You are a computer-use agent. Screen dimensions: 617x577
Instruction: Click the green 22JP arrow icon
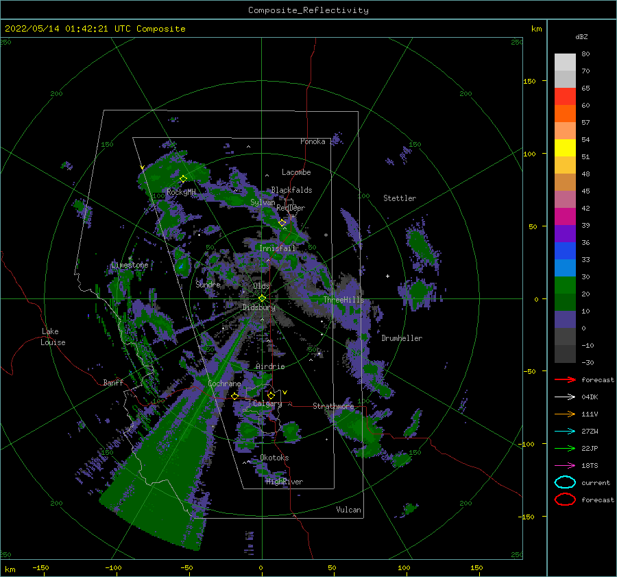click(565, 448)
